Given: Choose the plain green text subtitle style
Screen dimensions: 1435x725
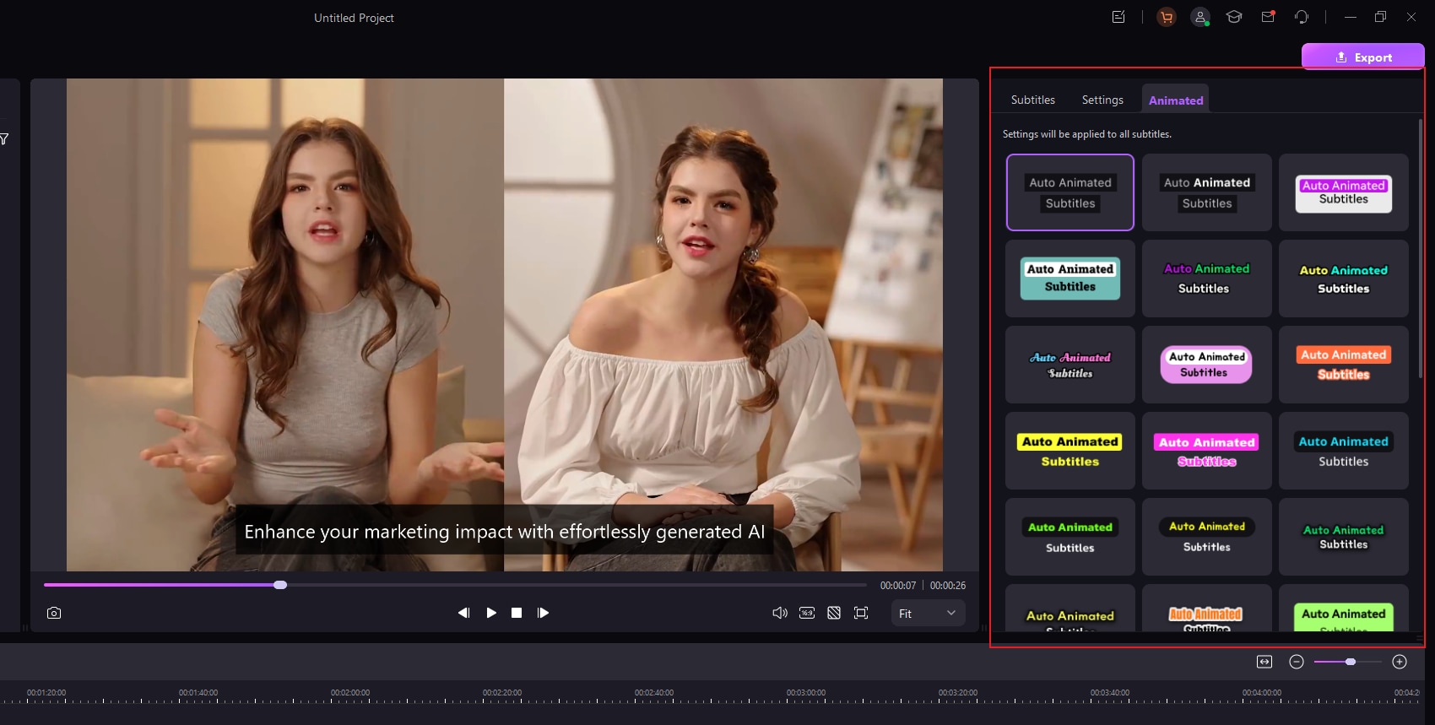Looking at the screenshot, I should click(x=1344, y=537).
